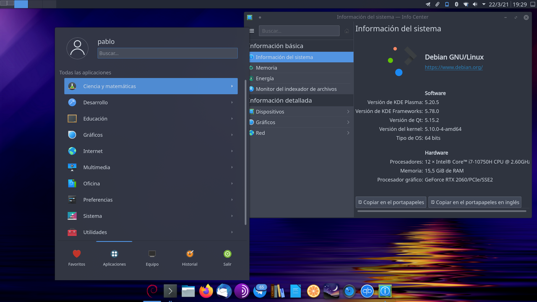
Task: Switch to the Favoritos tab
Action: pos(77,258)
